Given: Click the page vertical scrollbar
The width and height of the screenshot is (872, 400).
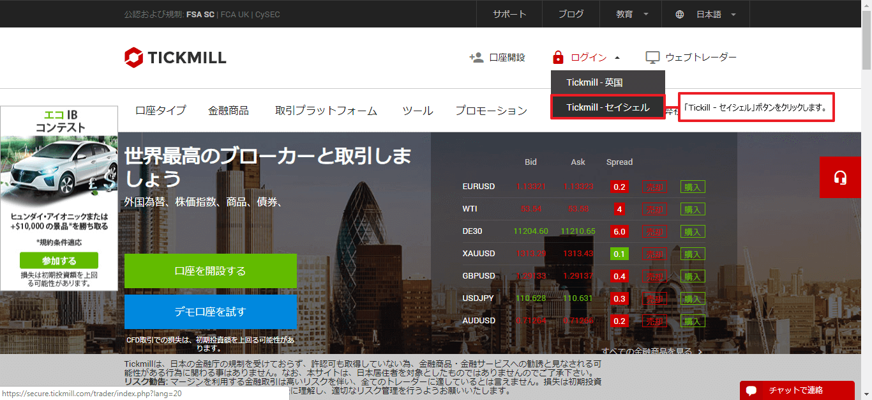Looking at the screenshot, I should click(x=866, y=192).
